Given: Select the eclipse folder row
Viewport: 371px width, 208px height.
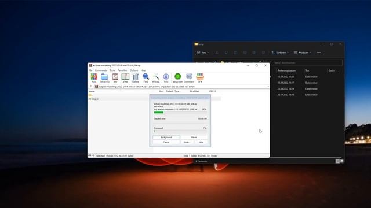Looking at the screenshot, I should pyautogui.click(x=155, y=99).
